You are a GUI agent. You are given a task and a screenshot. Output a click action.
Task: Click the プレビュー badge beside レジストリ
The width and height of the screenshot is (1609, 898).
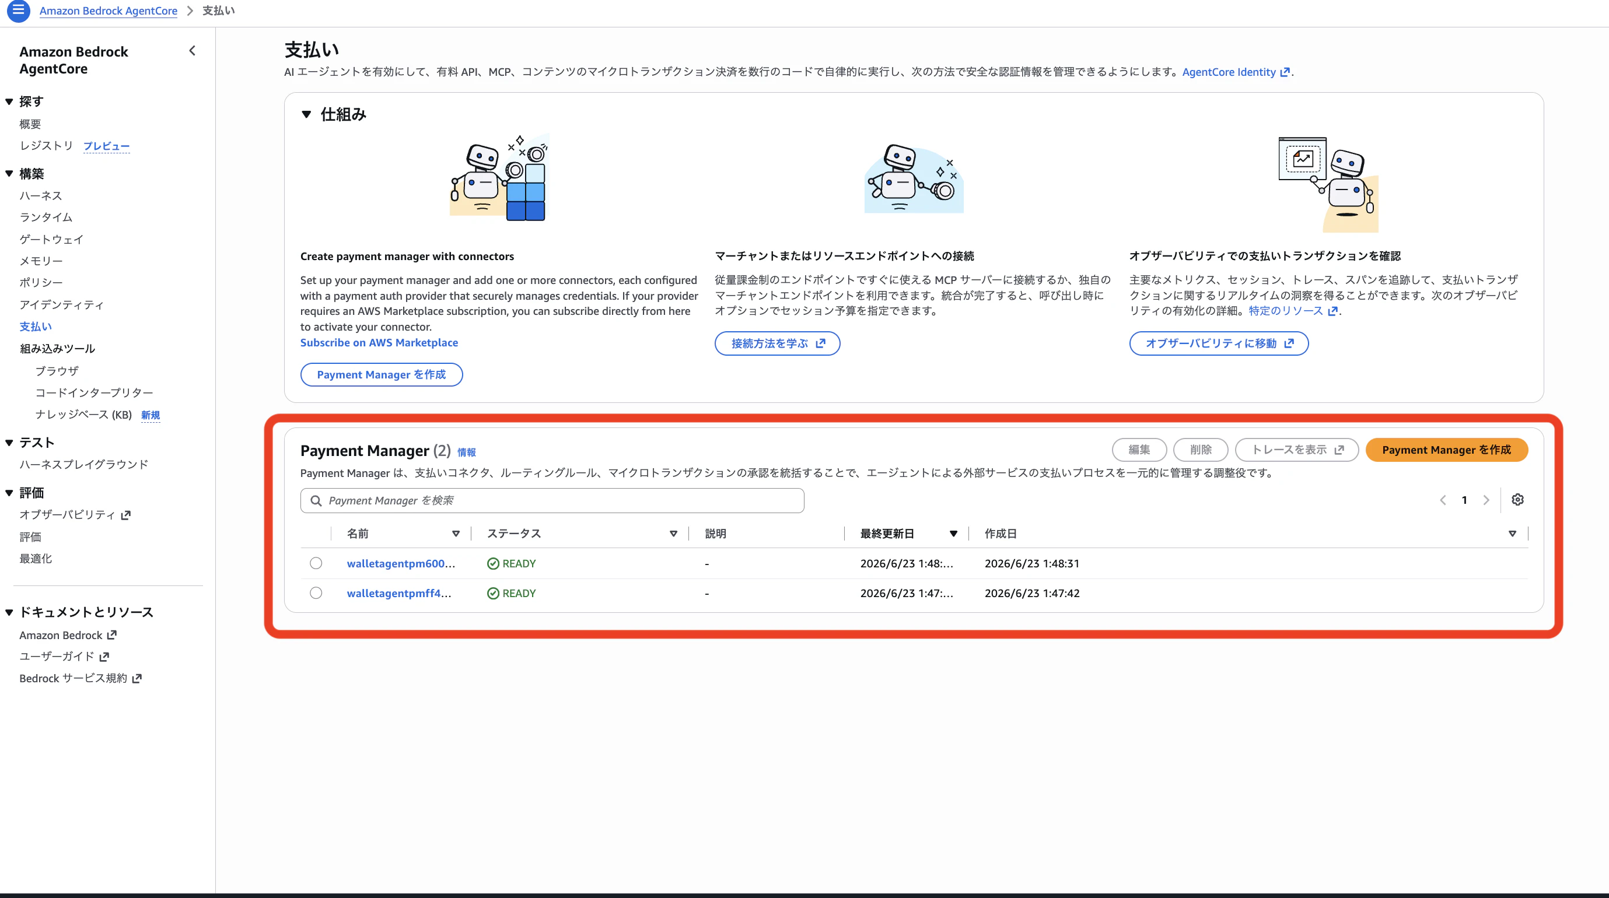pos(106,147)
